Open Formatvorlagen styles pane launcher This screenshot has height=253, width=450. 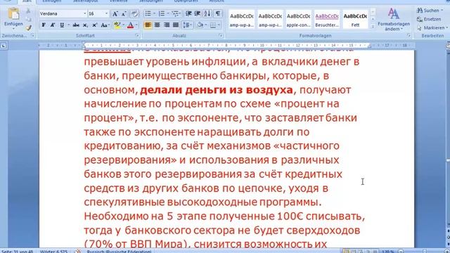click(x=409, y=36)
